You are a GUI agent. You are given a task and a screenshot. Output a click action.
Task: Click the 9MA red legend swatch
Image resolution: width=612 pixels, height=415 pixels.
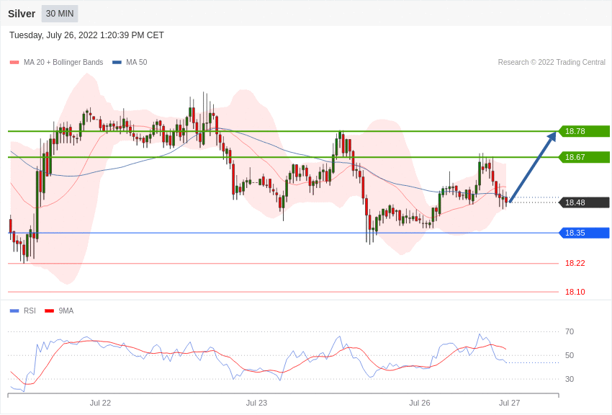49,311
